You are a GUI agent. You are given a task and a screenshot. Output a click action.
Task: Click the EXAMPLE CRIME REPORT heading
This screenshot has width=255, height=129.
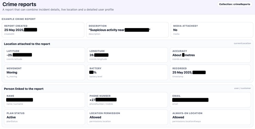click(x=19, y=19)
